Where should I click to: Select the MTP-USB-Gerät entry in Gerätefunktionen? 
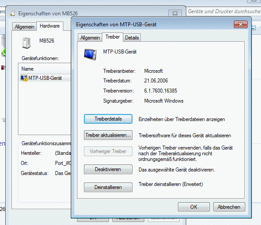click(45, 78)
